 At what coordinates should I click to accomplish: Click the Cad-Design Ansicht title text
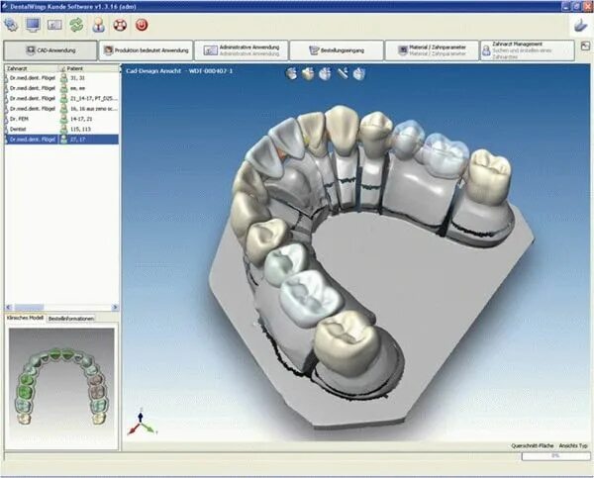(153, 71)
